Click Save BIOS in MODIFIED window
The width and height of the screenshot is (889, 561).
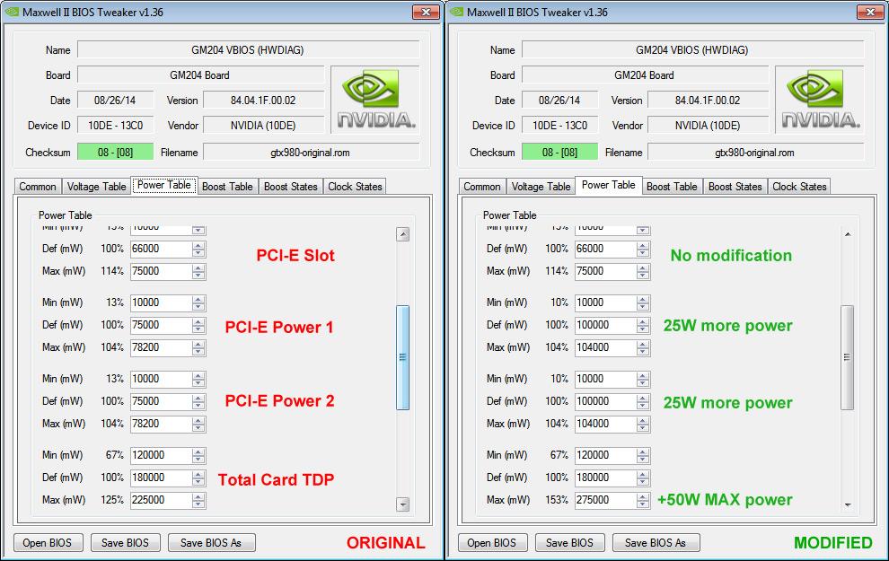[x=570, y=543]
